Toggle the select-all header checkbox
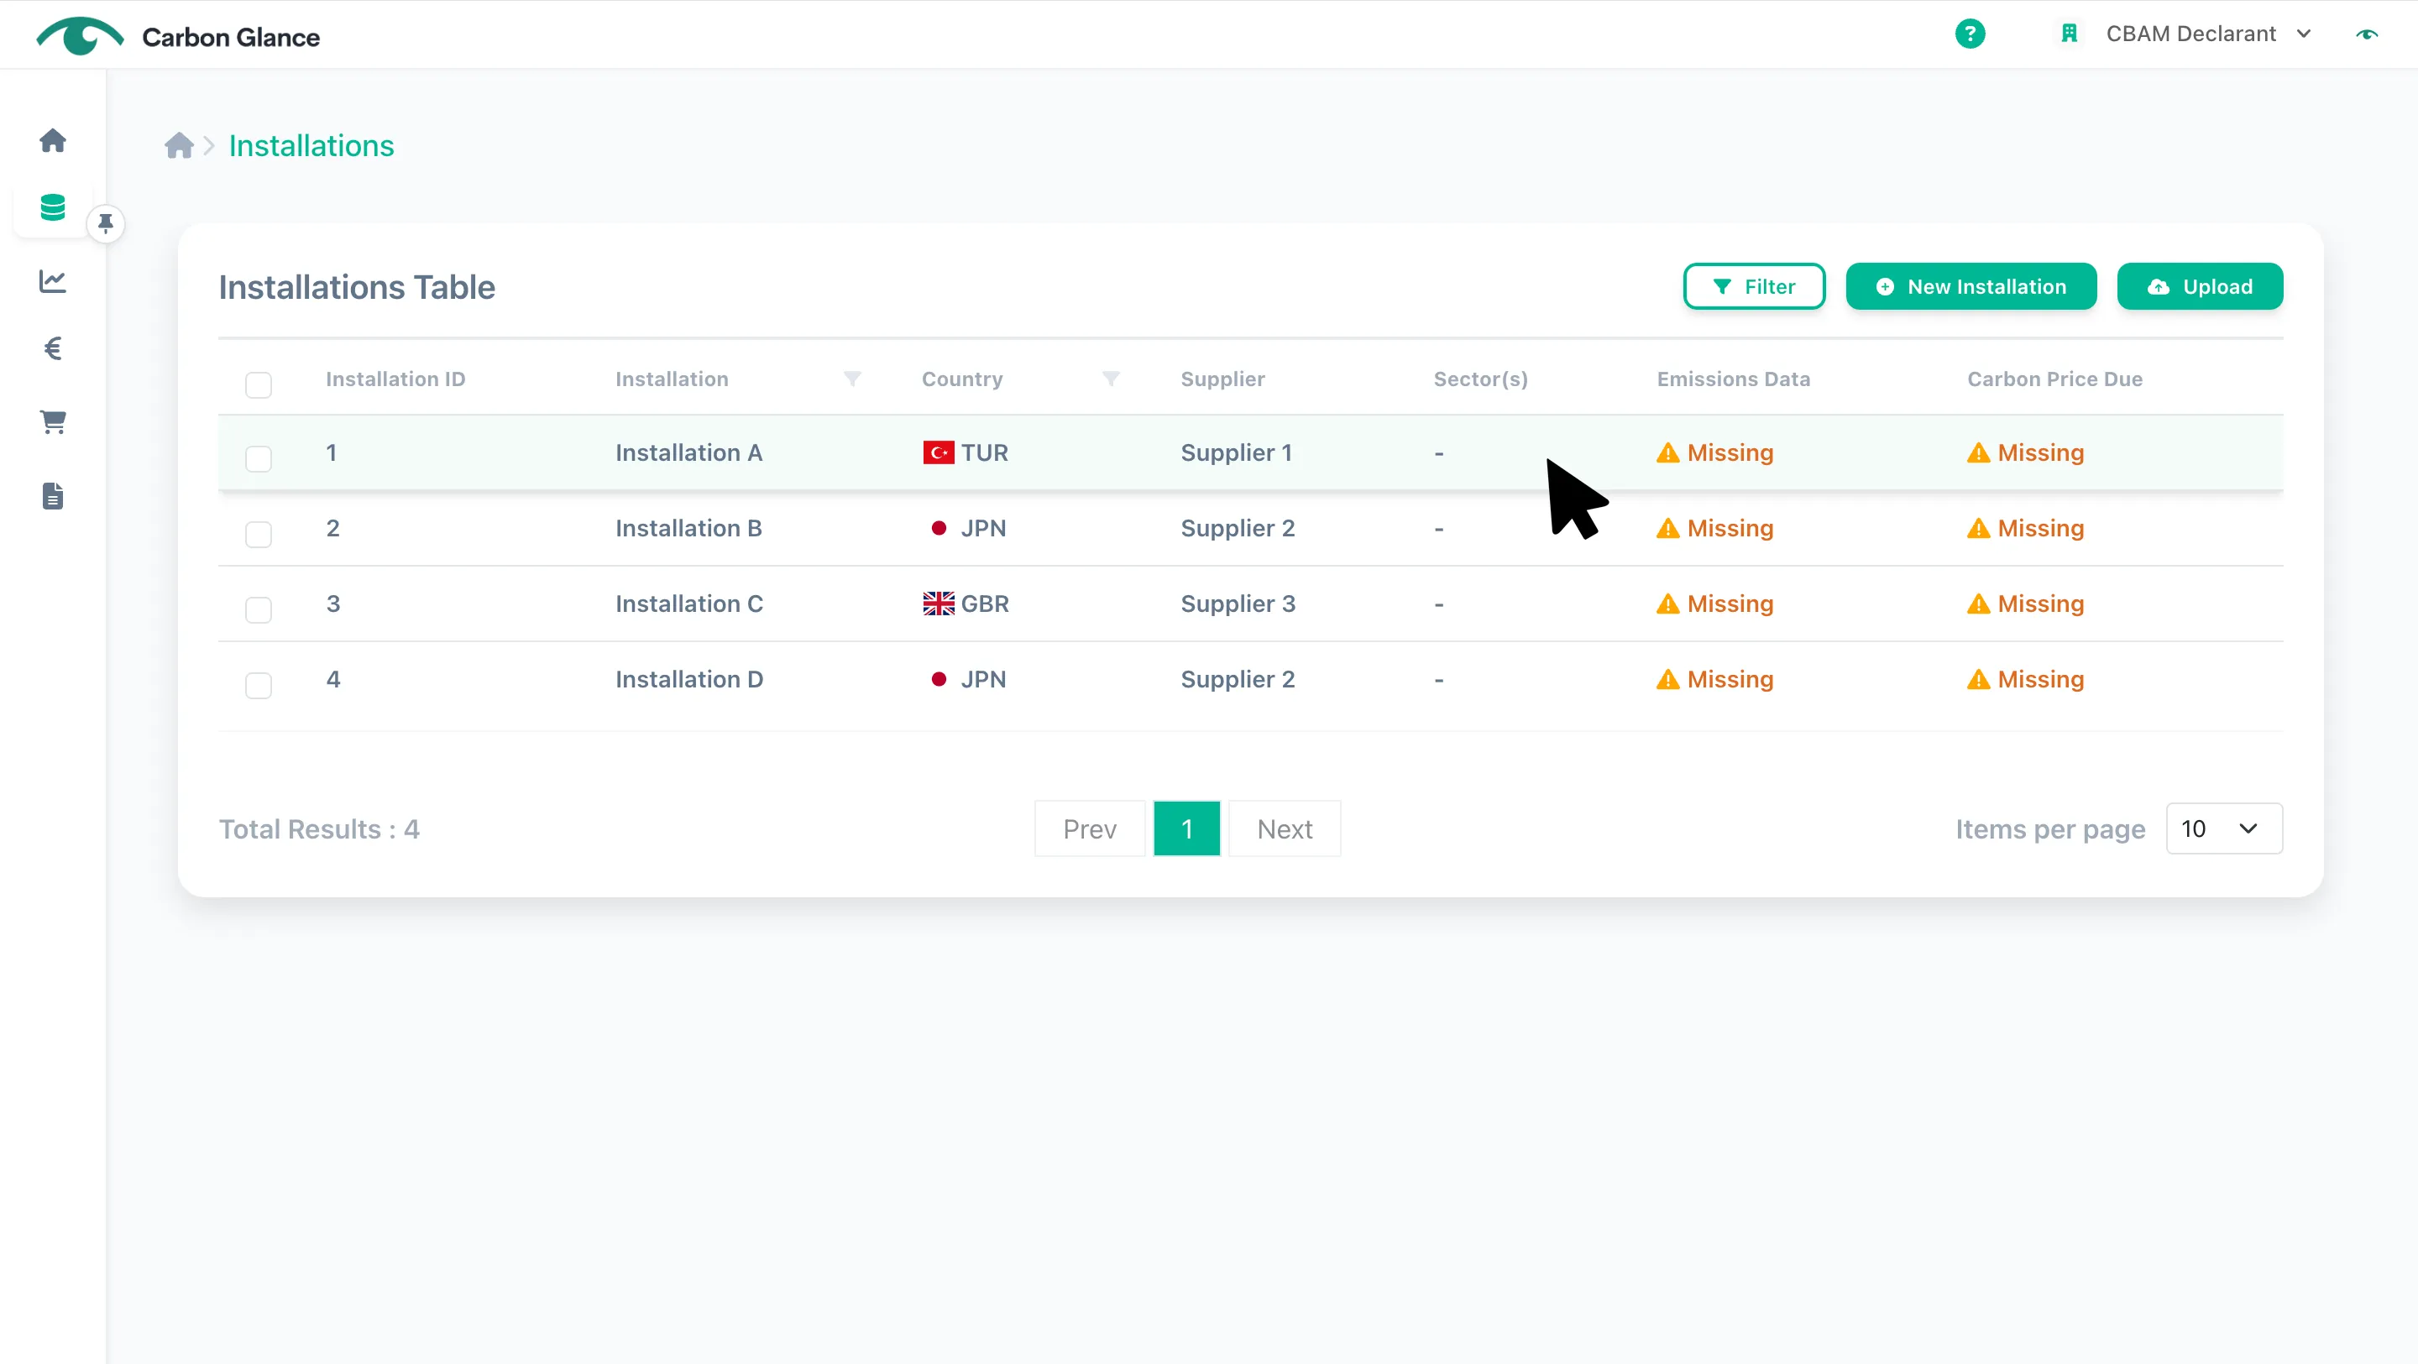 tap(258, 385)
